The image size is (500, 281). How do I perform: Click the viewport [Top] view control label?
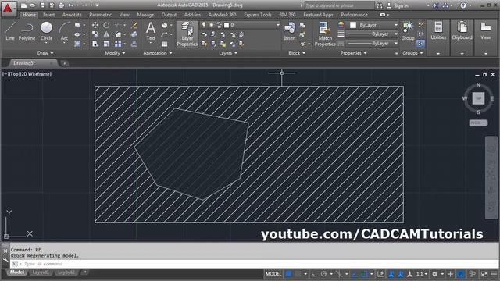(x=15, y=74)
